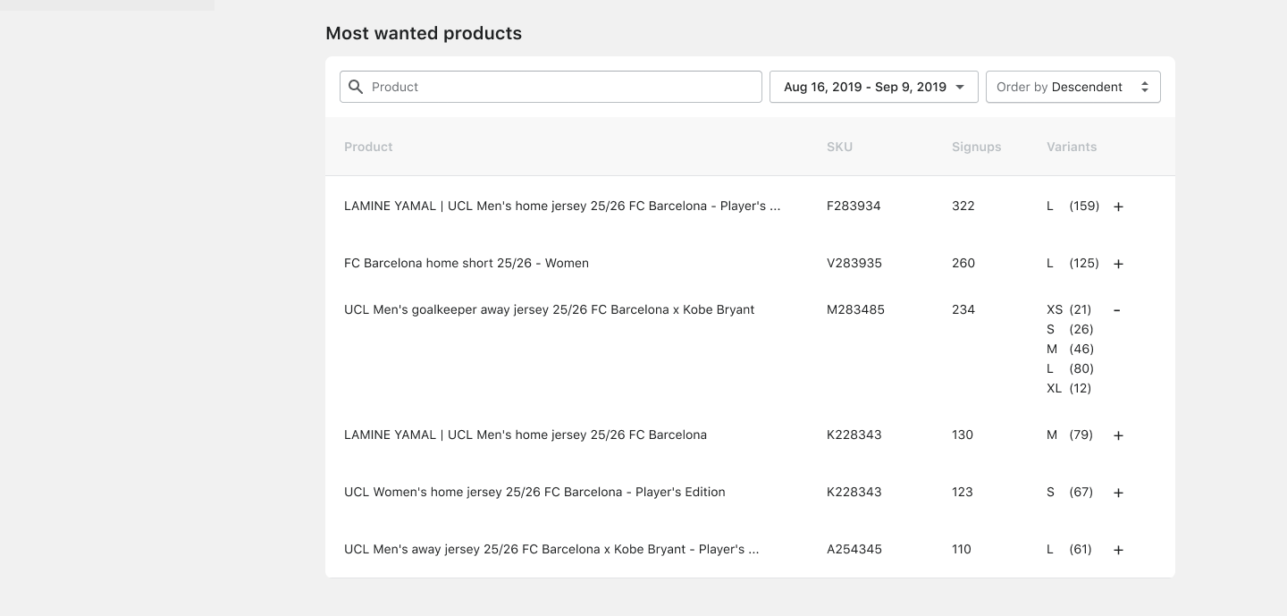Click SKU F283934
Viewport: 1287px width, 616px height.
854,206
